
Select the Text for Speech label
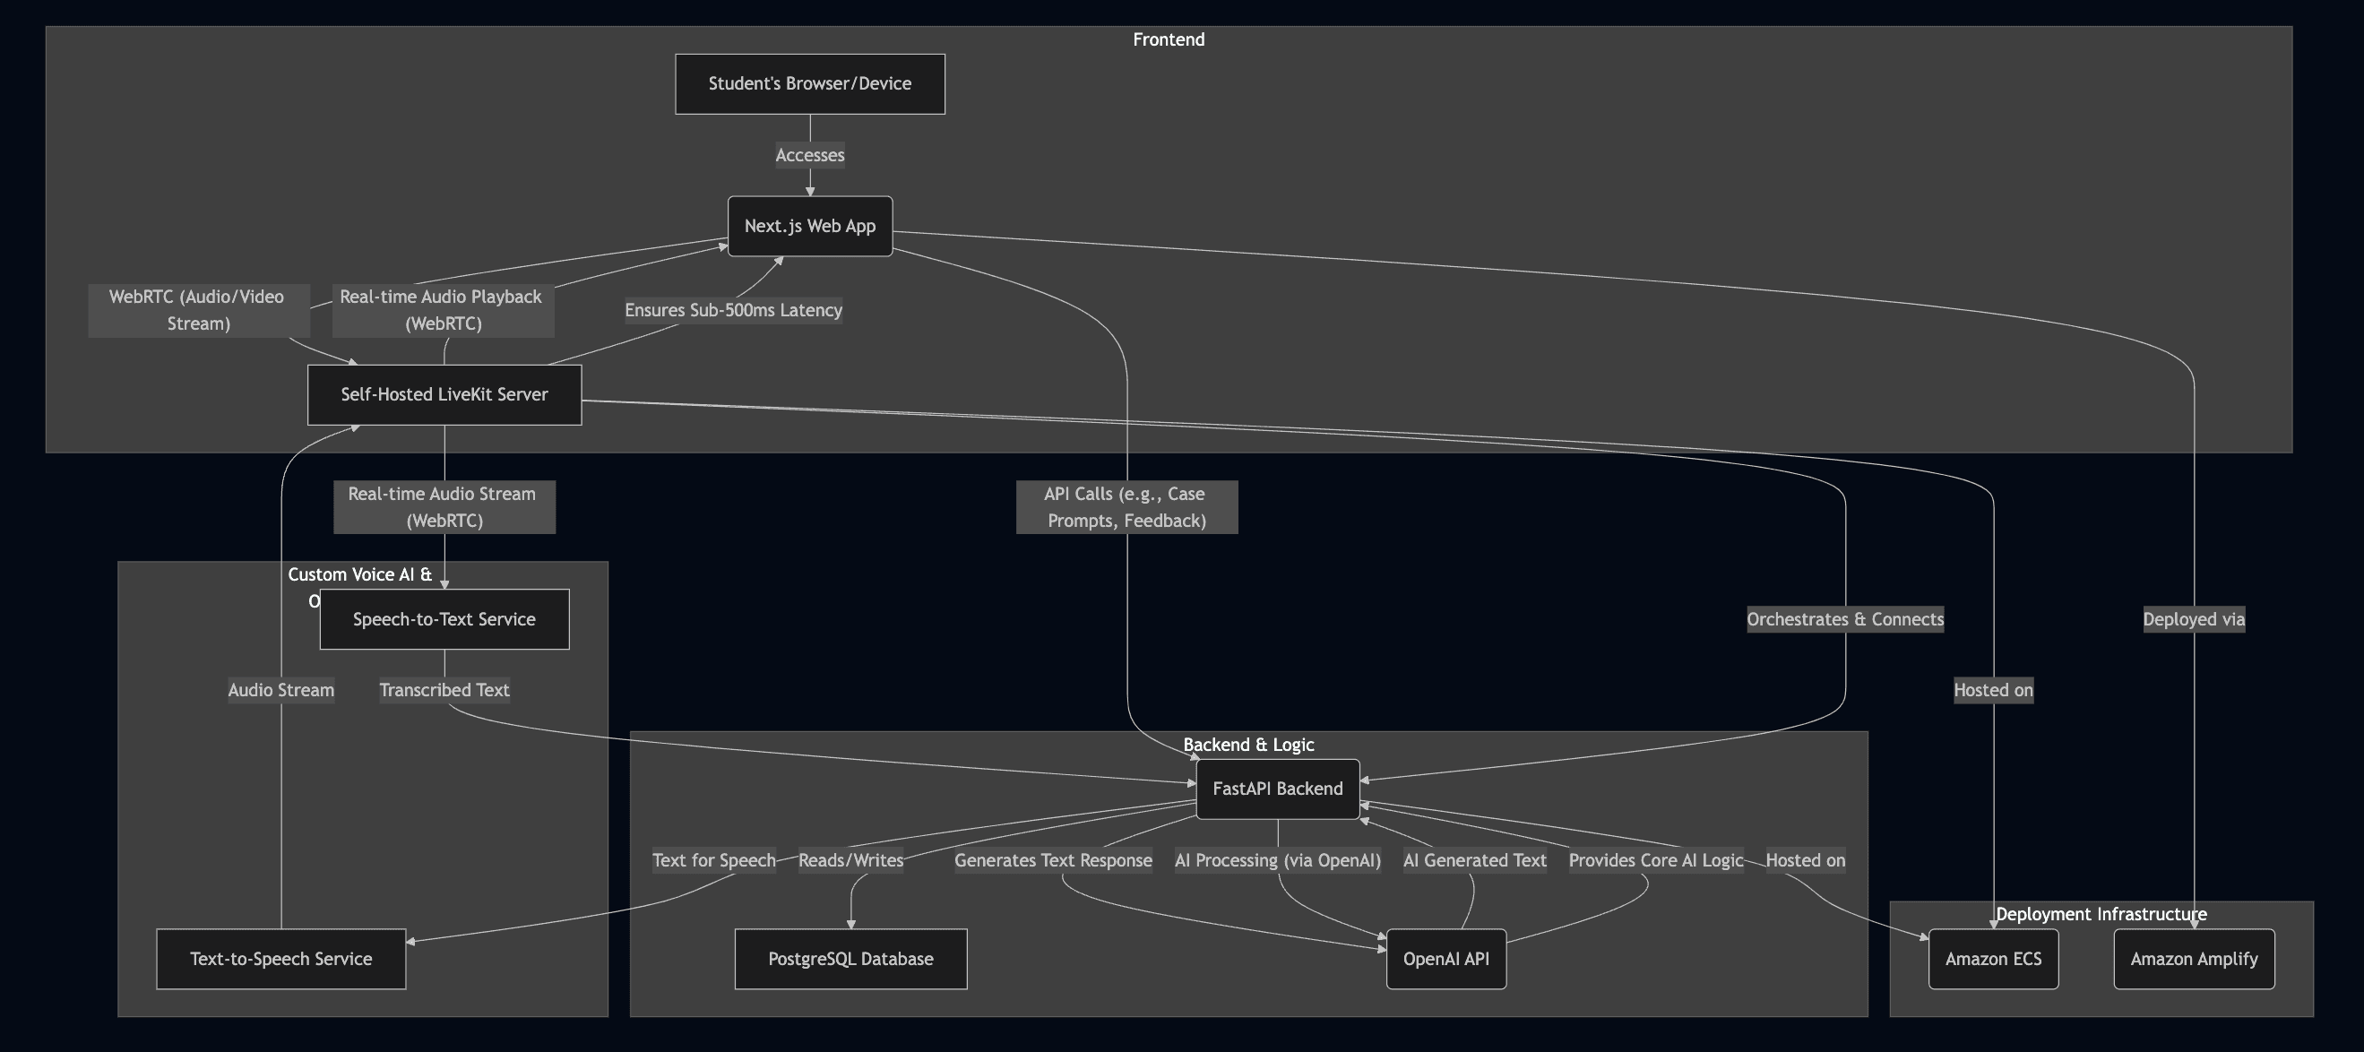click(714, 861)
